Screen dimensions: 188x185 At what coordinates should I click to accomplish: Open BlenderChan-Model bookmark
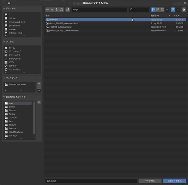point(20,85)
